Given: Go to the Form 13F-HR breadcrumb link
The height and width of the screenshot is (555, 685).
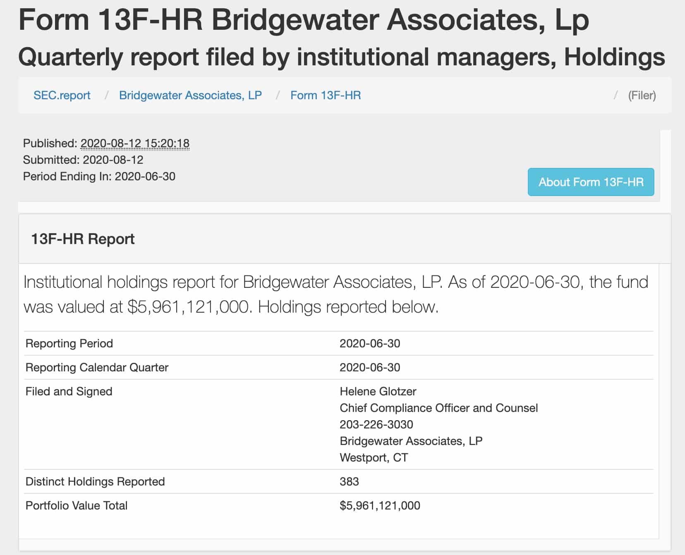Looking at the screenshot, I should (326, 96).
